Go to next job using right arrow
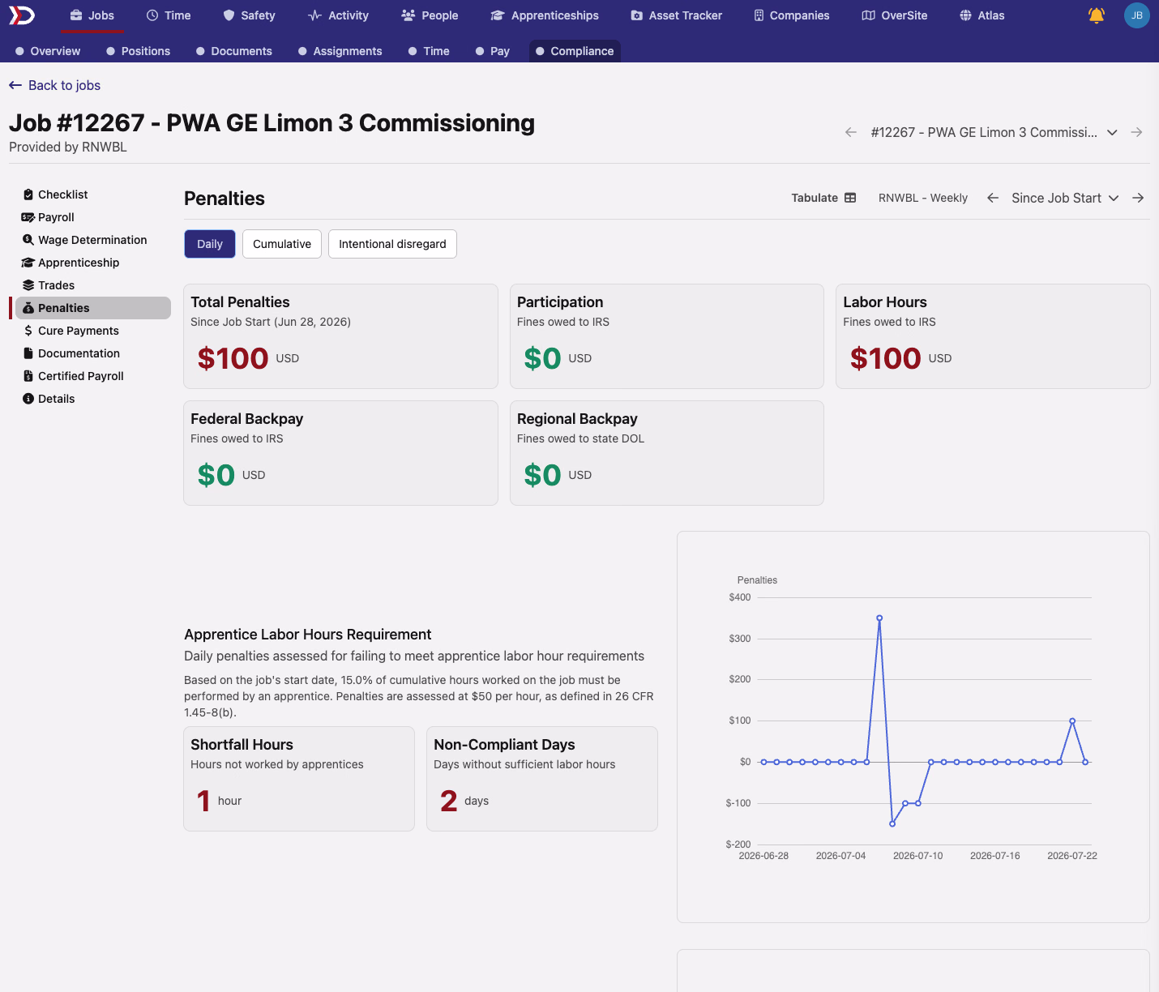Image resolution: width=1159 pixels, height=992 pixels. [1137, 132]
